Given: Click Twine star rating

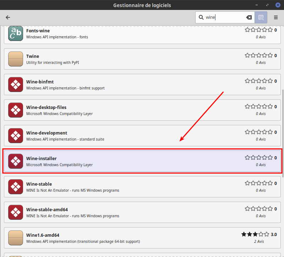Looking at the screenshot, I should coord(259,55).
